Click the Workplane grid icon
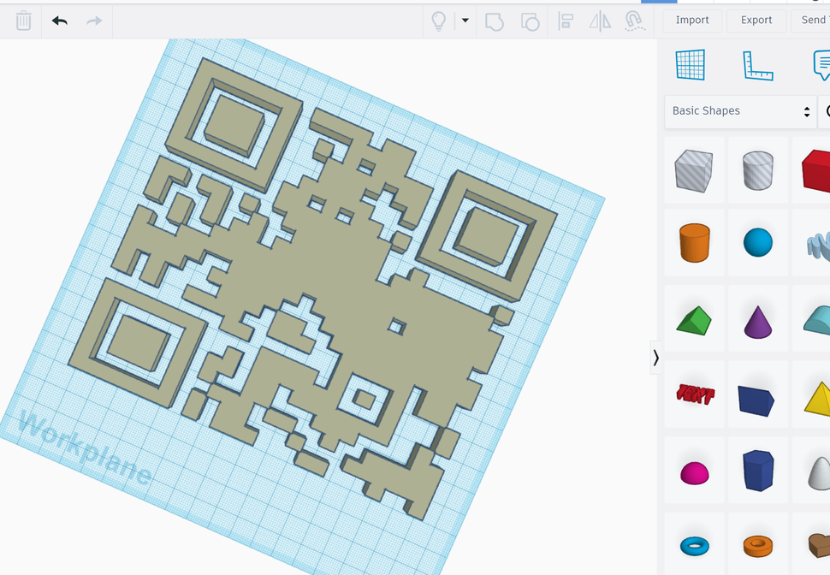The width and height of the screenshot is (830, 575). [691, 64]
